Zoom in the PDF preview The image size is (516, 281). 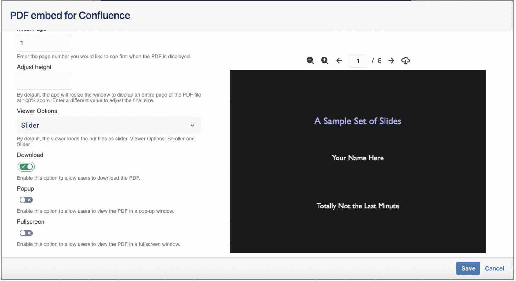click(325, 60)
